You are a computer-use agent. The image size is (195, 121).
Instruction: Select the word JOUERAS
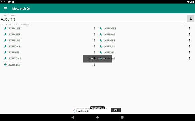click(110, 34)
